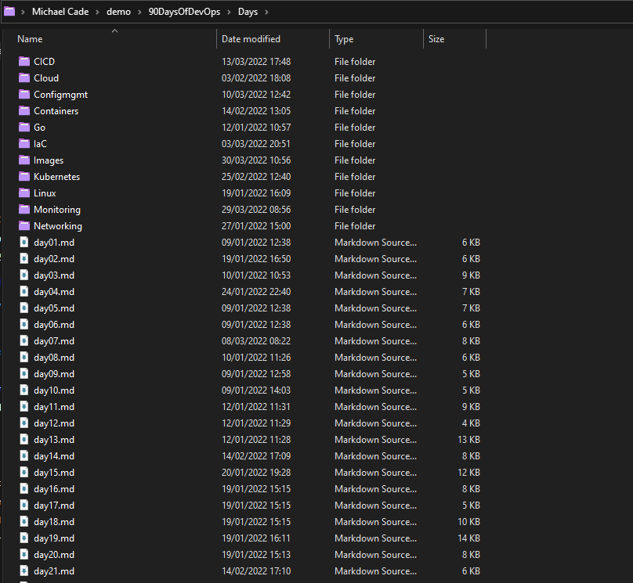Click the Markdown Source type of day10.md

pos(375,390)
